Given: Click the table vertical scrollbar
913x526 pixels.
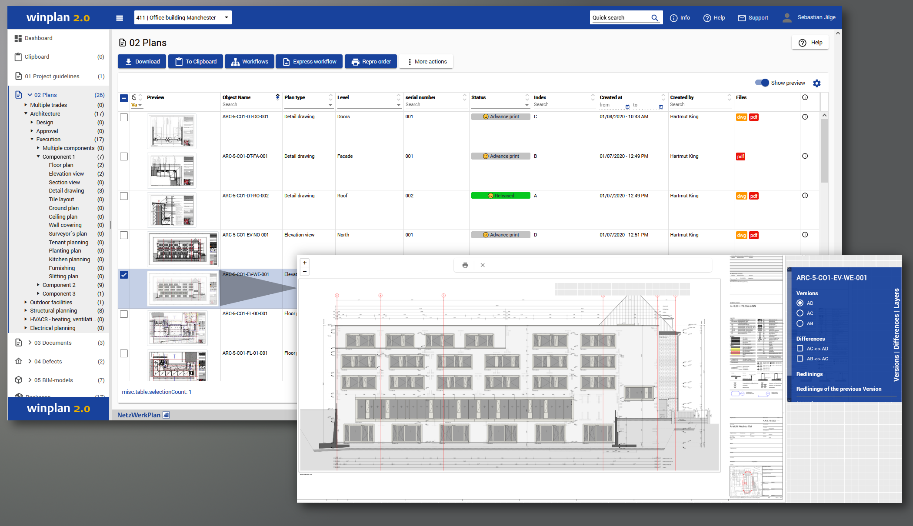Looking at the screenshot, I should tap(824, 150).
